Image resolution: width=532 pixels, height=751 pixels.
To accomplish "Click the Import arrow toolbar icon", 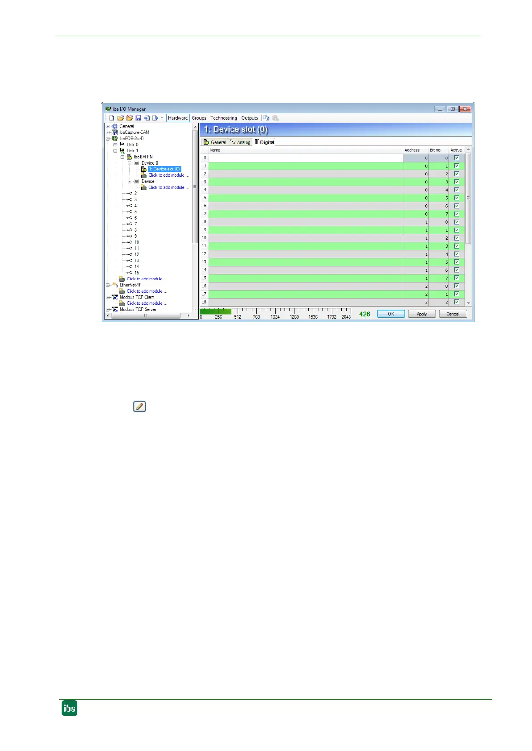I will click(x=147, y=118).
